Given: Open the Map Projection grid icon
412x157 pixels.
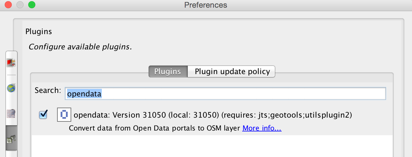Looking at the screenshot, I should point(11,113).
